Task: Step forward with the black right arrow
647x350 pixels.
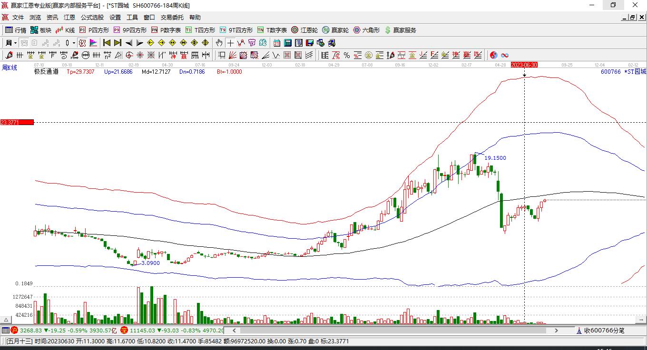Action: [x=140, y=43]
